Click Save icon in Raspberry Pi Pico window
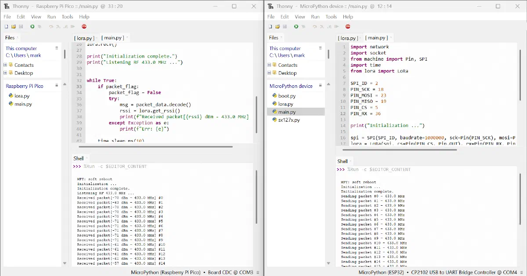527x276 pixels. click(21, 27)
